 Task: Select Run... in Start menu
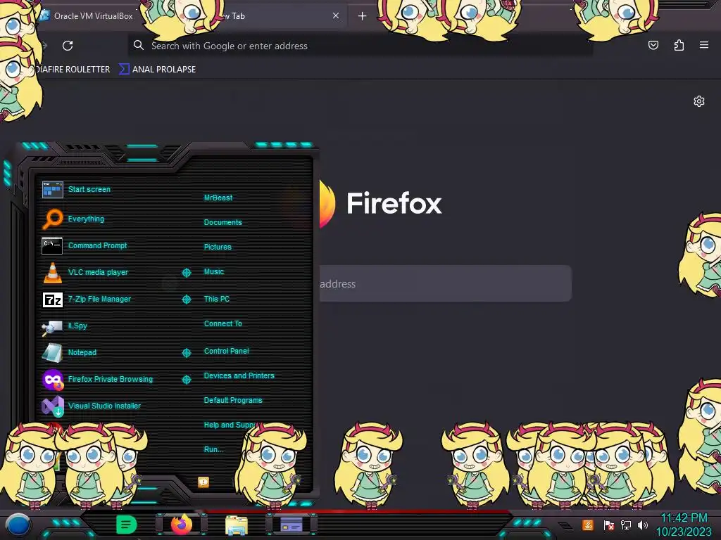[x=213, y=449]
